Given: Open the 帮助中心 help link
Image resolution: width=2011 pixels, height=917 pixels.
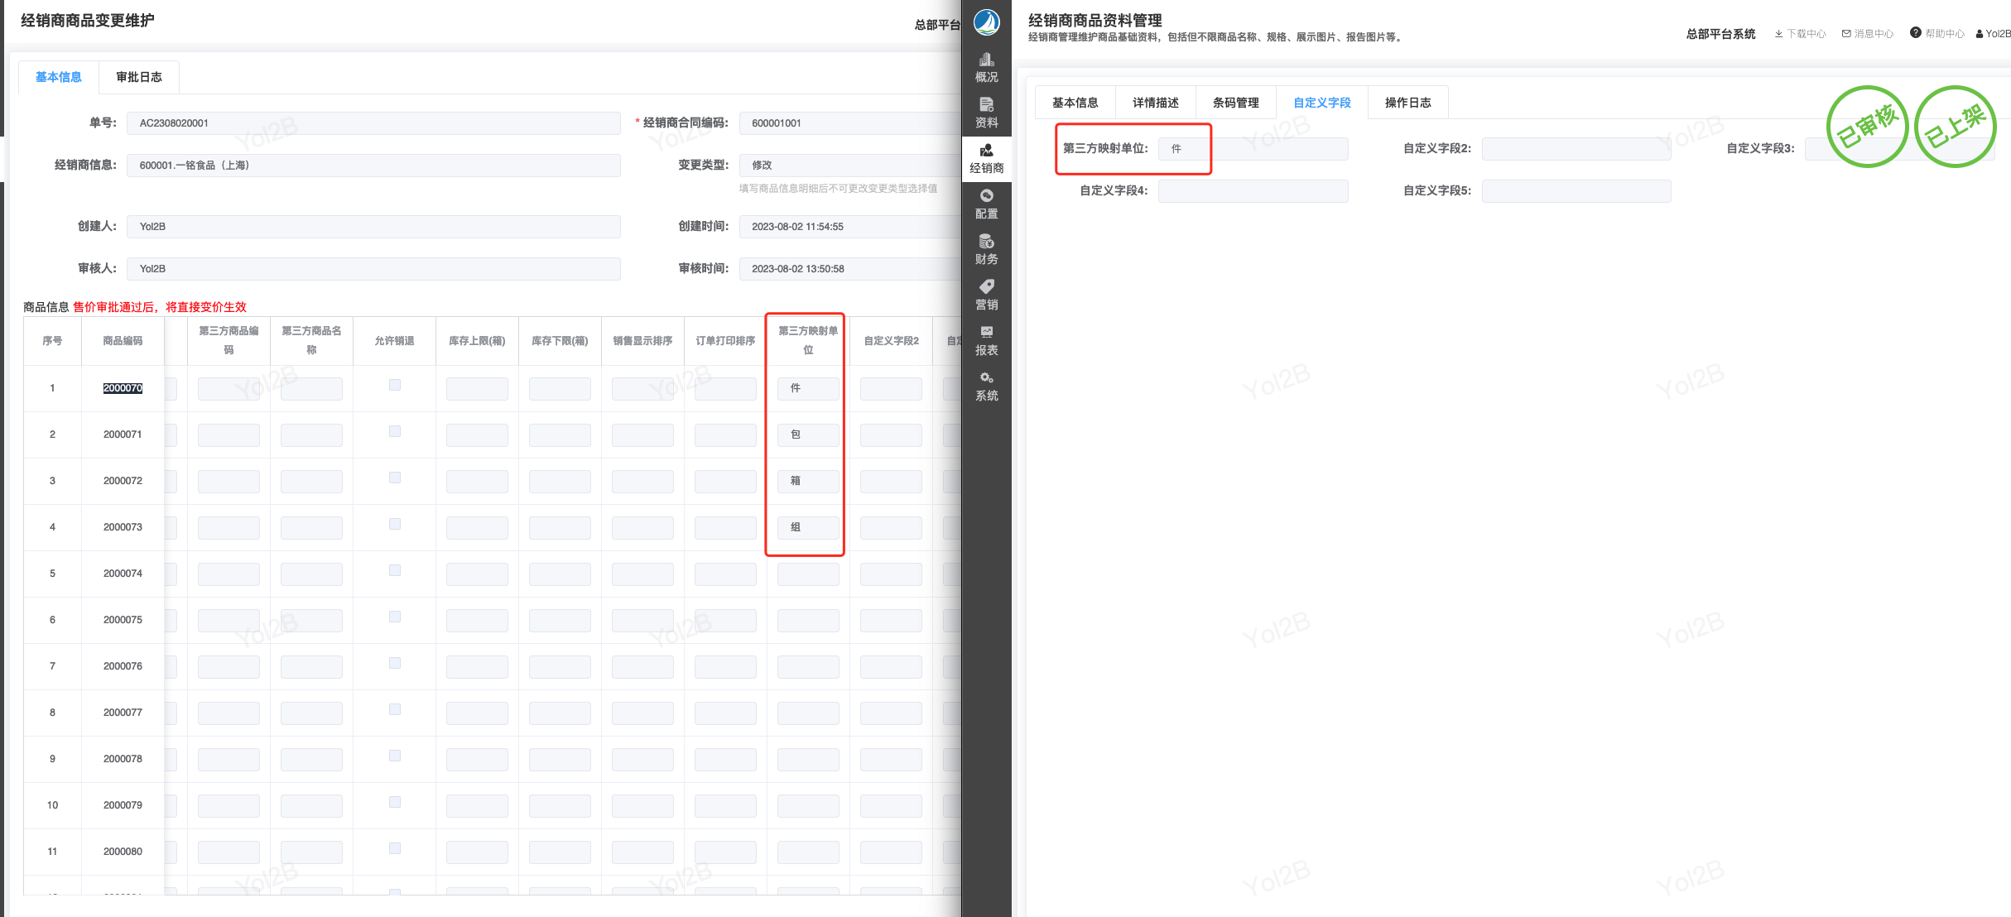Looking at the screenshot, I should pos(1937,34).
